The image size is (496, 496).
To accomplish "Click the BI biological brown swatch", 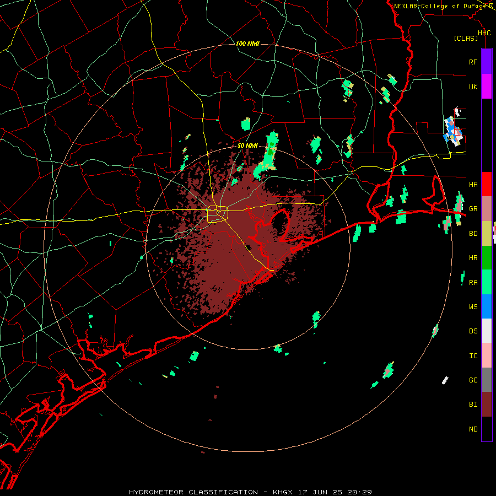I will click(x=487, y=405).
